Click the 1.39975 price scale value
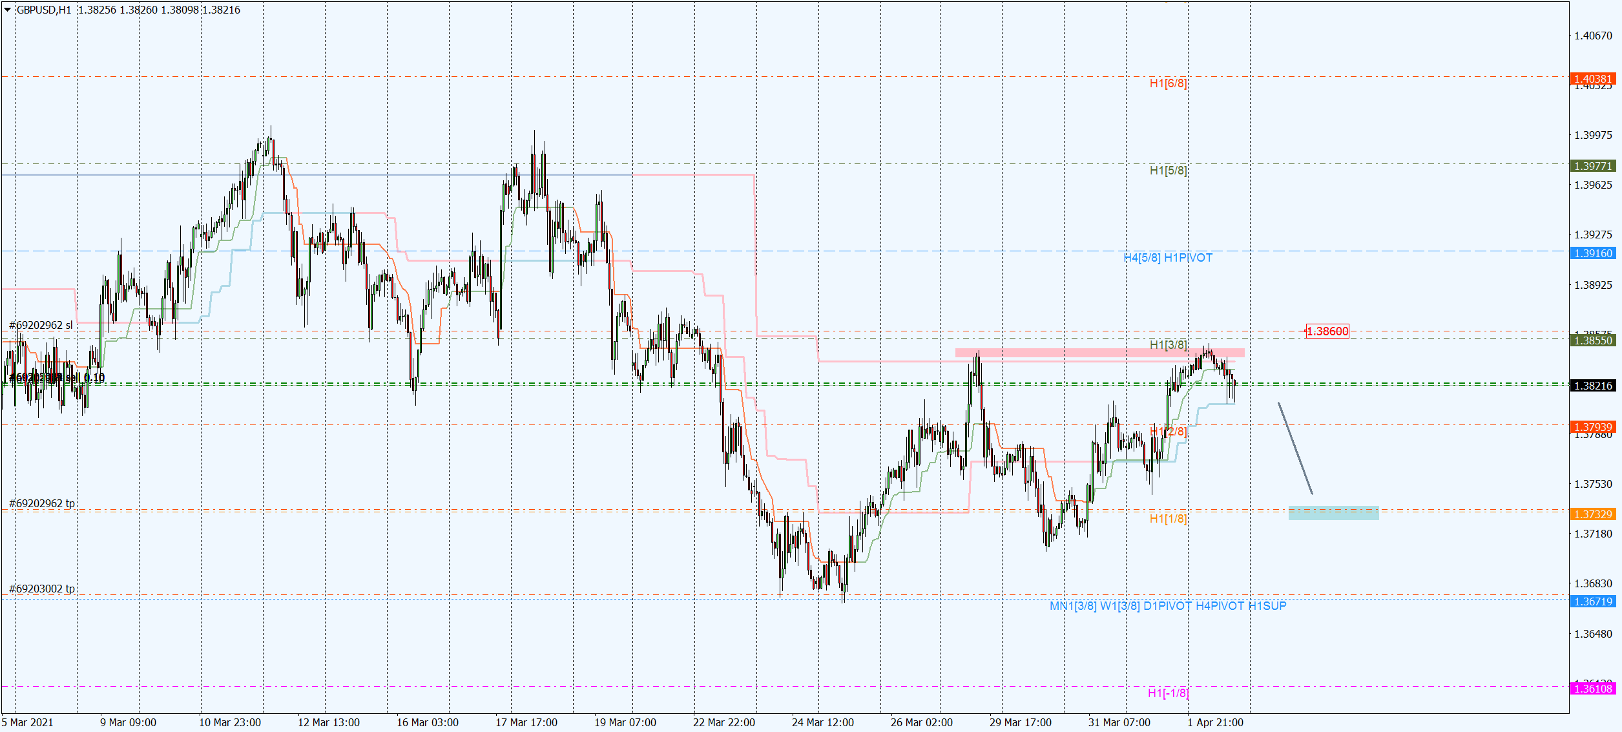Image resolution: width=1622 pixels, height=732 pixels. (1593, 135)
